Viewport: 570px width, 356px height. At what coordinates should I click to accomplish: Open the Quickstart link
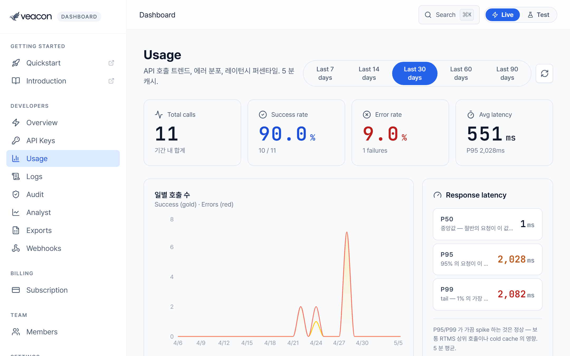pyautogui.click(x=63, y=63)
